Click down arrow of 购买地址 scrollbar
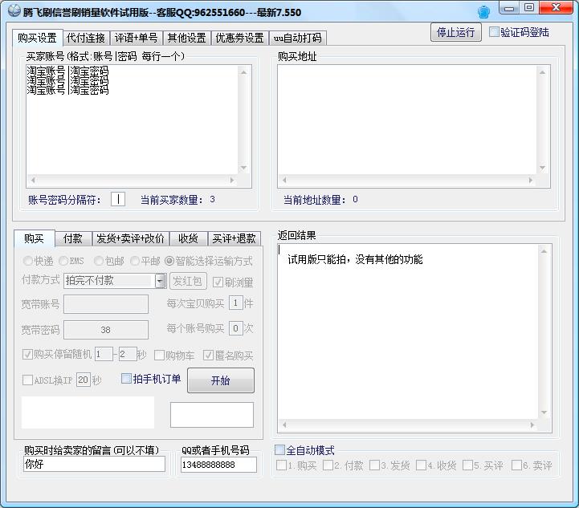 (542, 168)
